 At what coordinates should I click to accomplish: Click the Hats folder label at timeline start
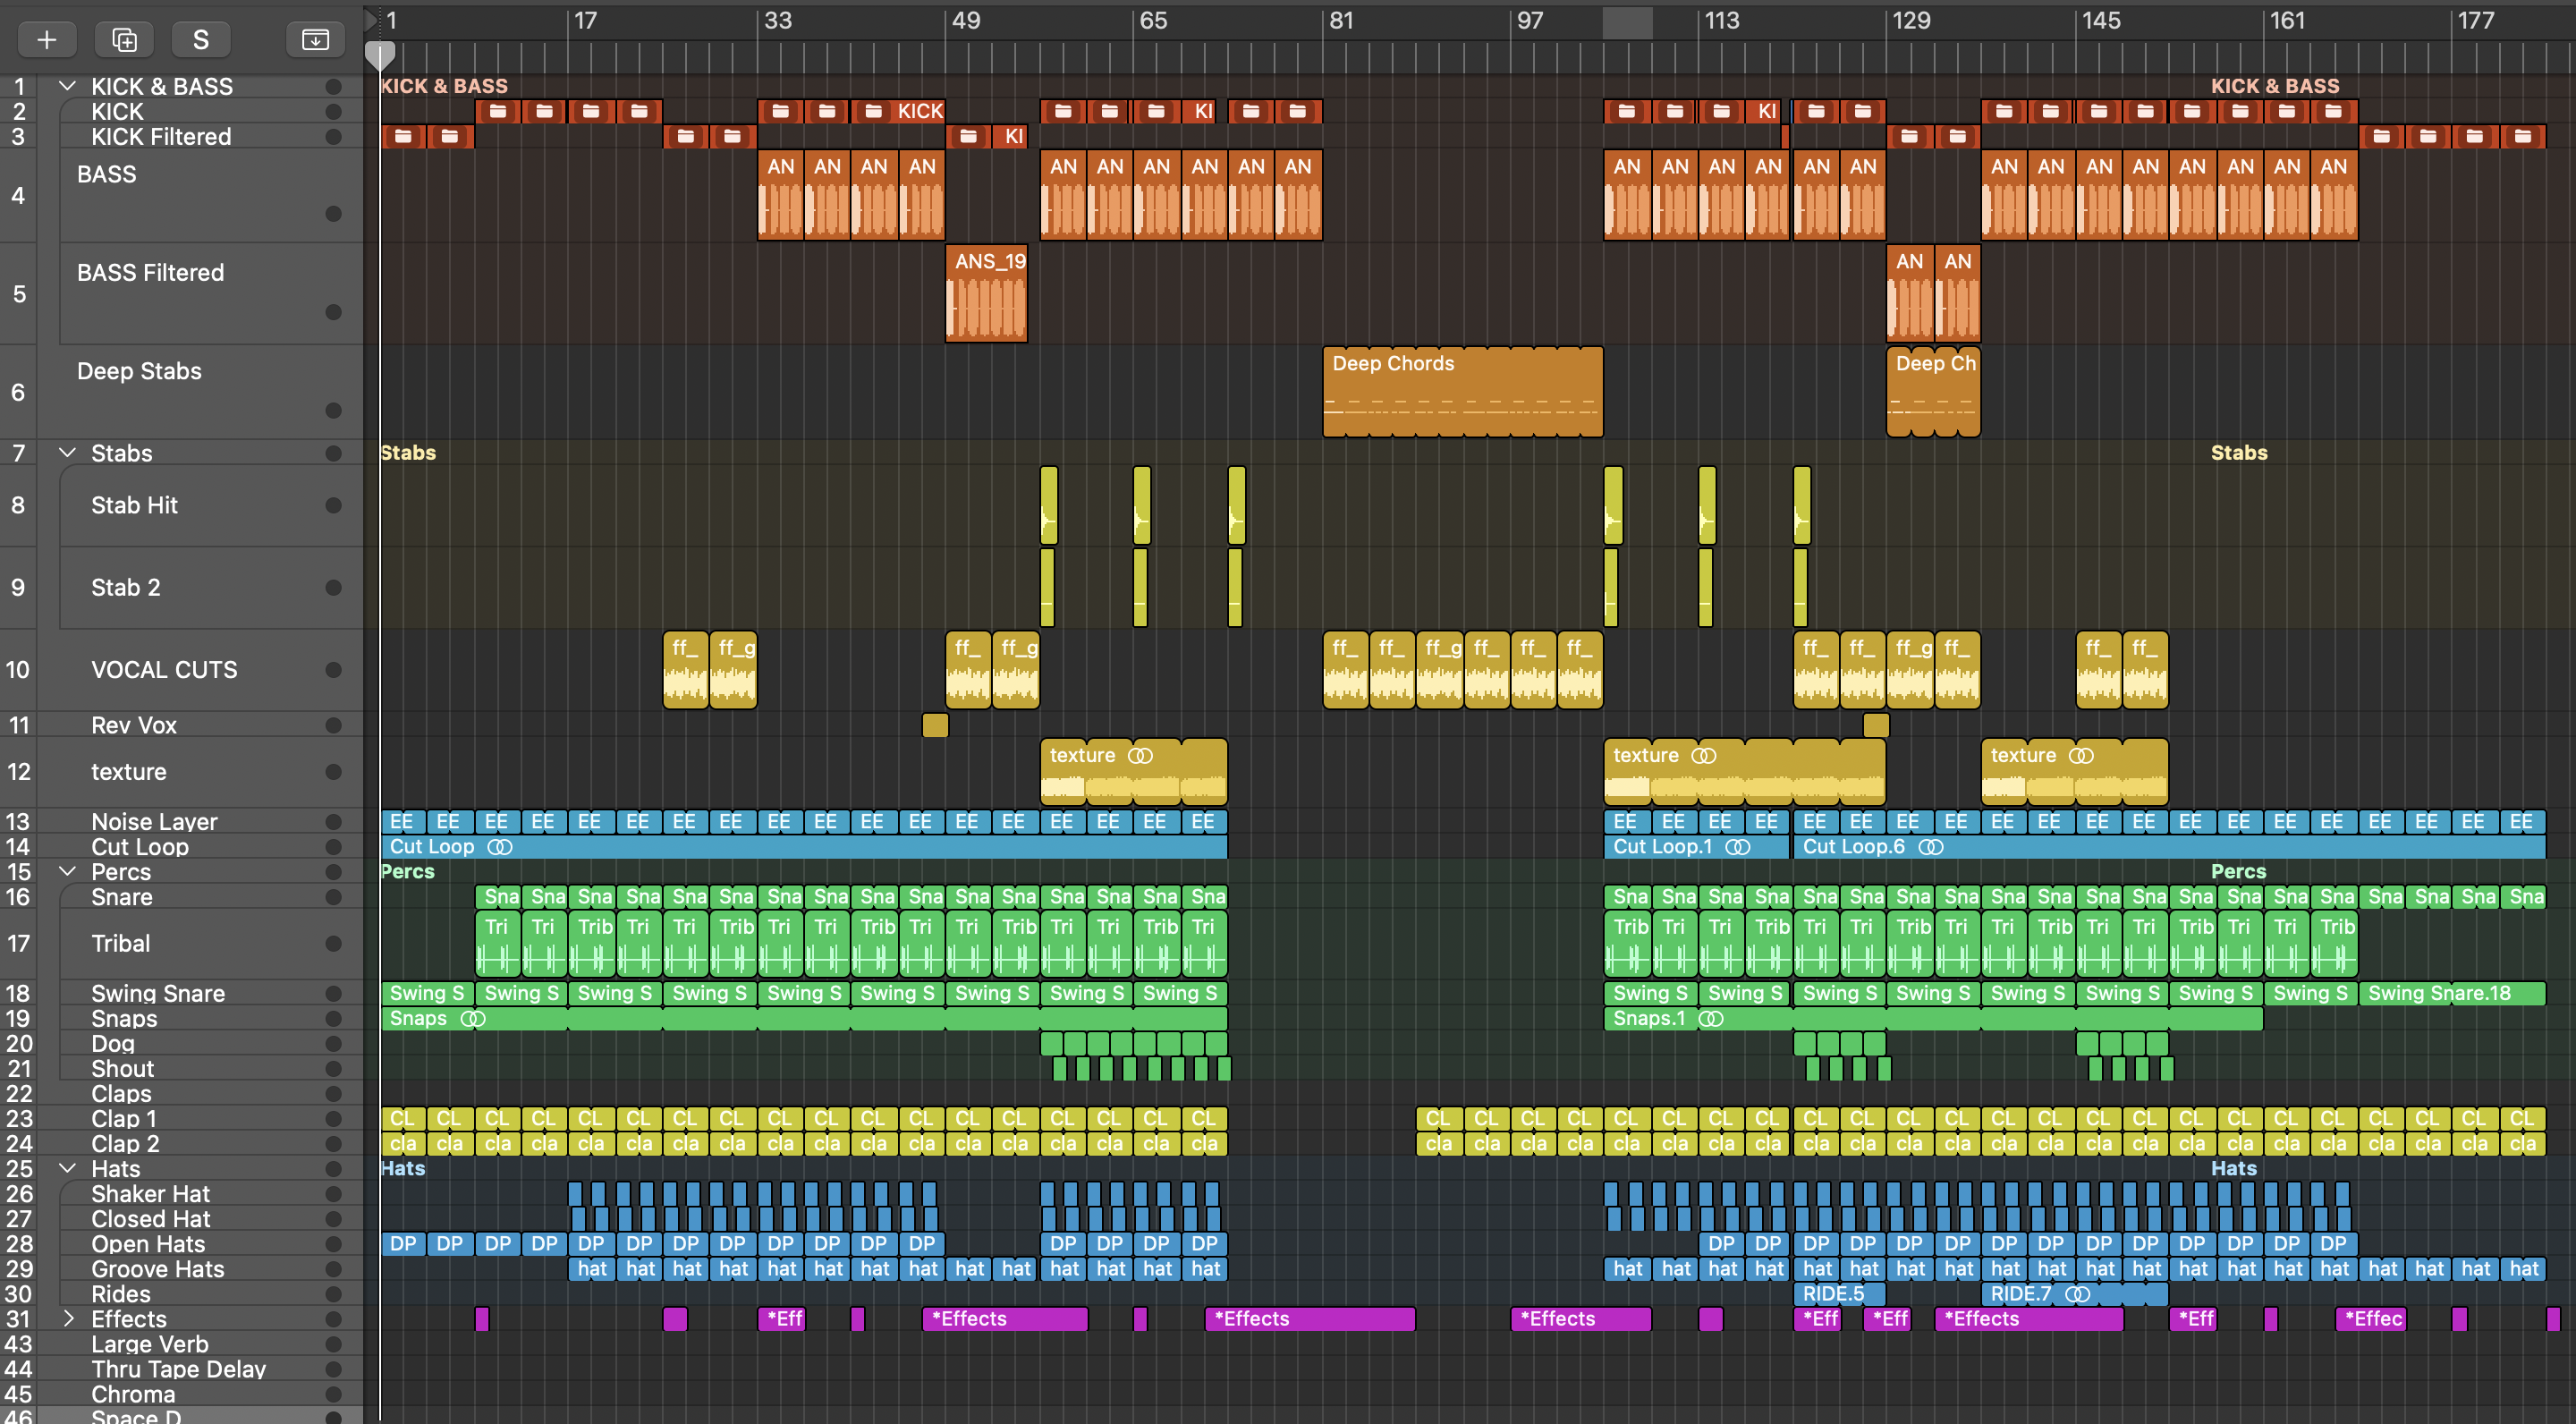[x=403, y=1169]
